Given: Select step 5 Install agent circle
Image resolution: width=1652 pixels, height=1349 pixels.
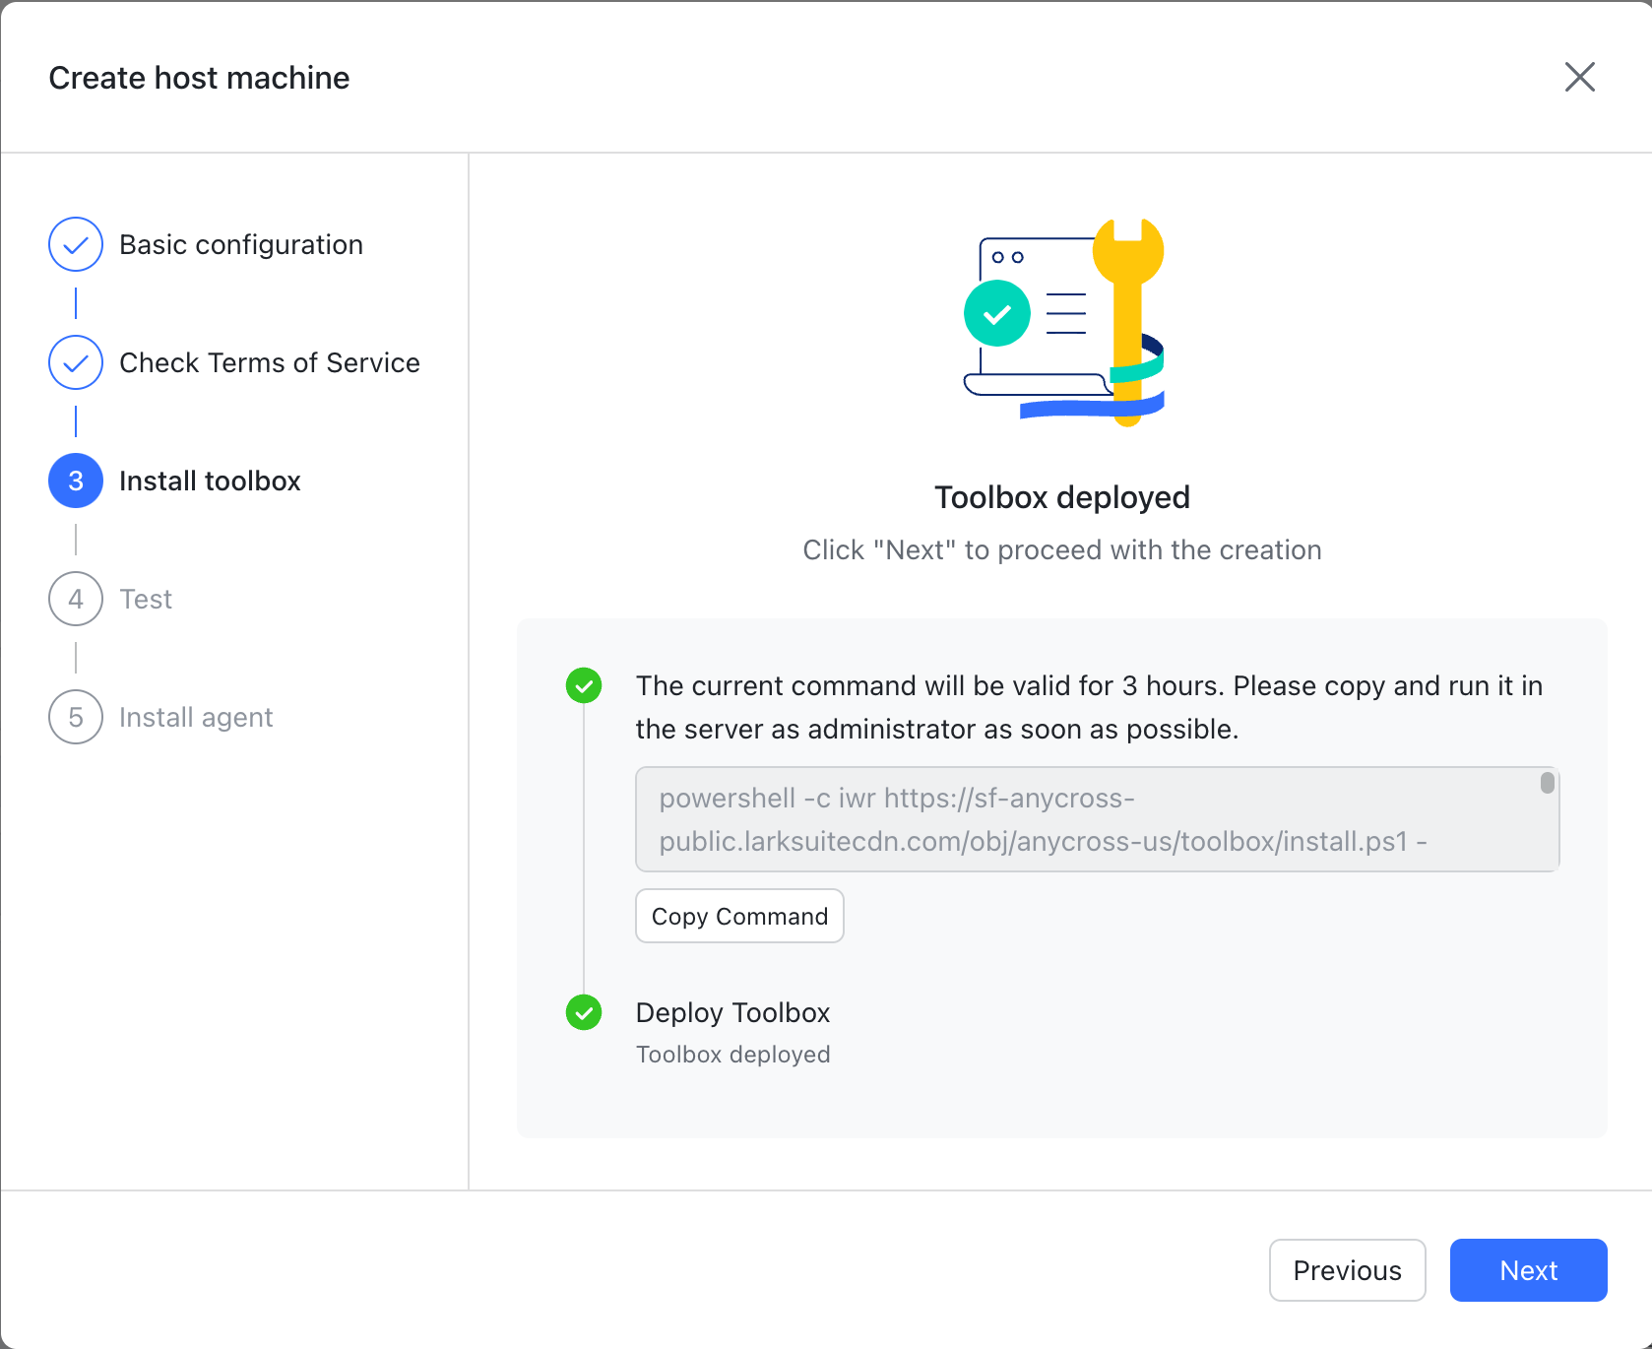Looking at the screenshot, I should click(76, 717).
